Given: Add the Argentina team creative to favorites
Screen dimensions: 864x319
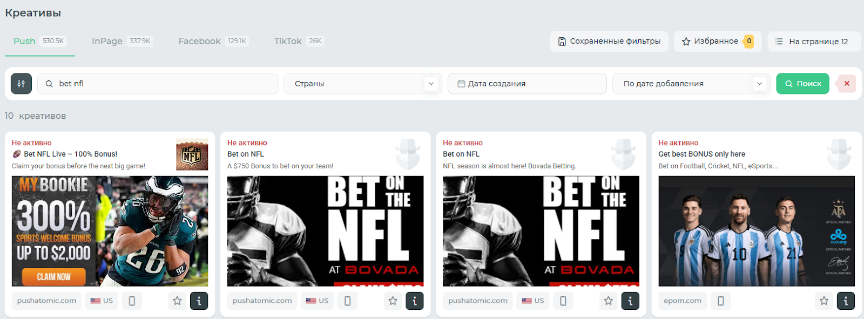Looking at the screenshot, I should [x=823, y=301].
